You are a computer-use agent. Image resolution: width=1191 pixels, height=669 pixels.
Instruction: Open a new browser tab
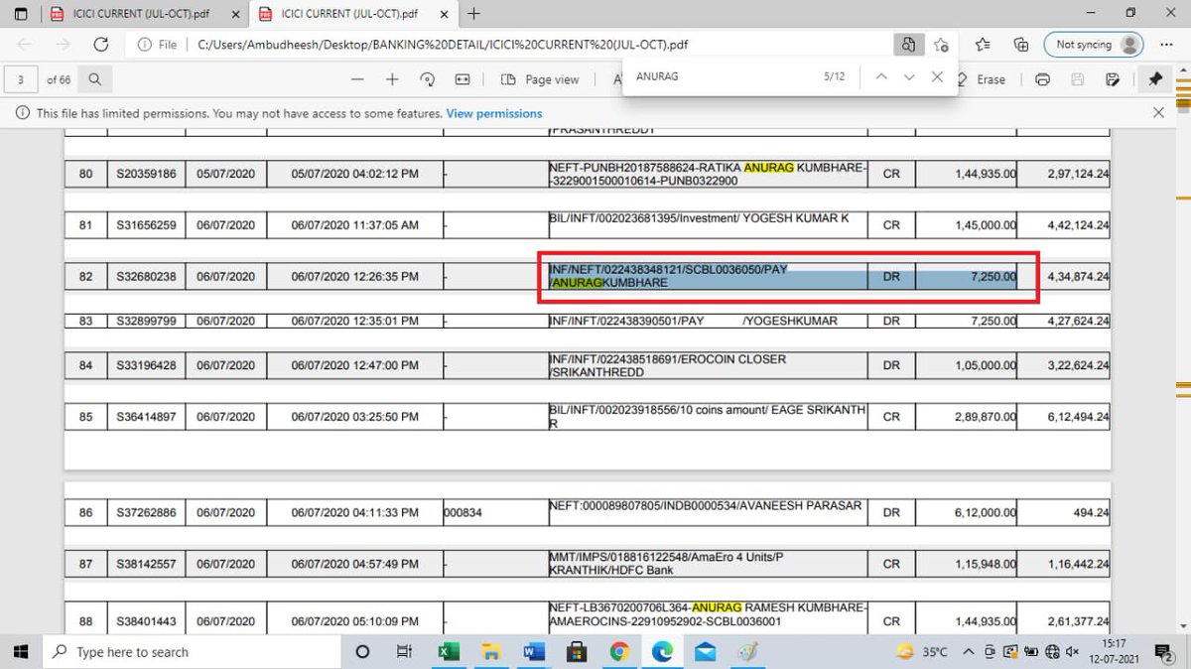tap(474, 14)
